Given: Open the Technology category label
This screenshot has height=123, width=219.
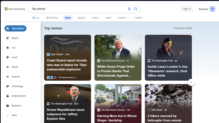Looking at the screenshot, I should pyautogui.click(x=17, y=86).
